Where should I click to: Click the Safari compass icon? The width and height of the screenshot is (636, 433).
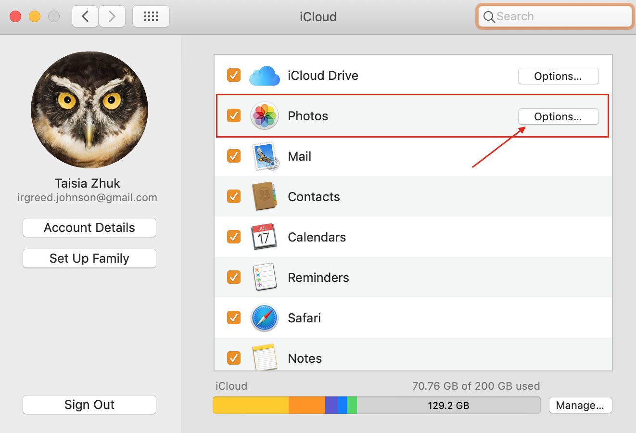tap(265, 318)
